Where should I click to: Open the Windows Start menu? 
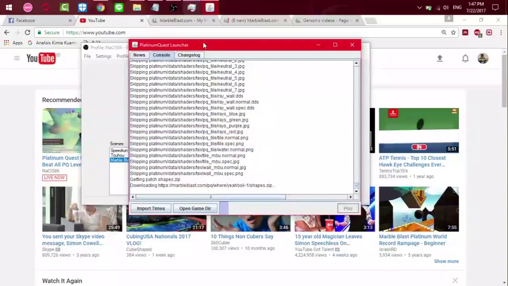pyautogui.click(x=9, y=7)
